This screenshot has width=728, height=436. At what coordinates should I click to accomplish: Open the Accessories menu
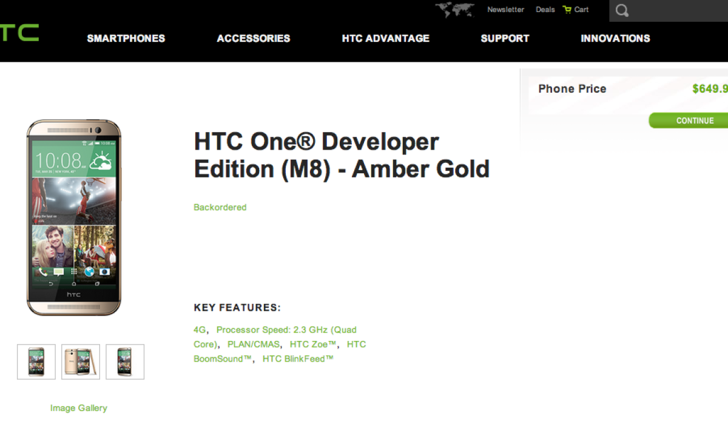(x=254, y=38)
